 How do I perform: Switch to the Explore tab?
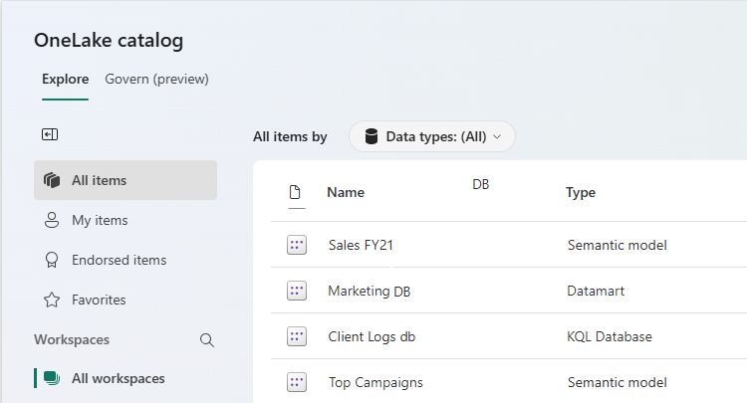pyautogui.click(x=66, y=79)
